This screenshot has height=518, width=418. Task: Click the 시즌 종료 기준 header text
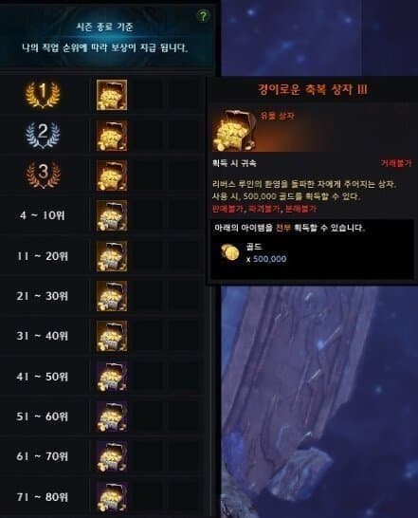104,27
